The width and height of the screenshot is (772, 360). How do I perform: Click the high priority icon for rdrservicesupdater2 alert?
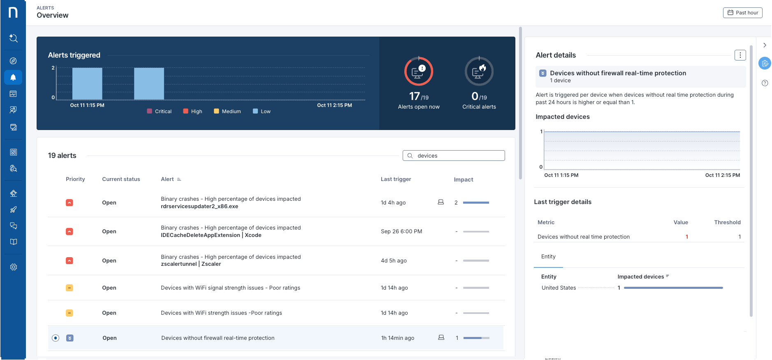70,203
